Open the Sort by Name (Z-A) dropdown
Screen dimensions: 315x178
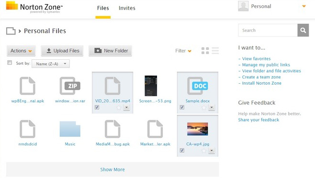51,64
